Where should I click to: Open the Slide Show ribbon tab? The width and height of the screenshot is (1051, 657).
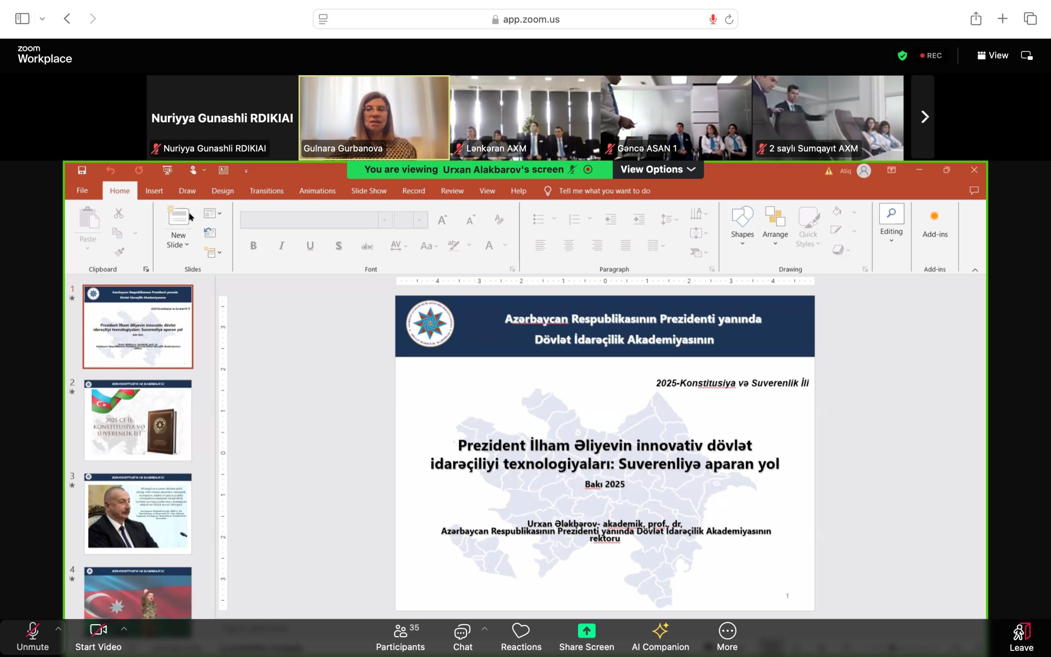(368, 190)
